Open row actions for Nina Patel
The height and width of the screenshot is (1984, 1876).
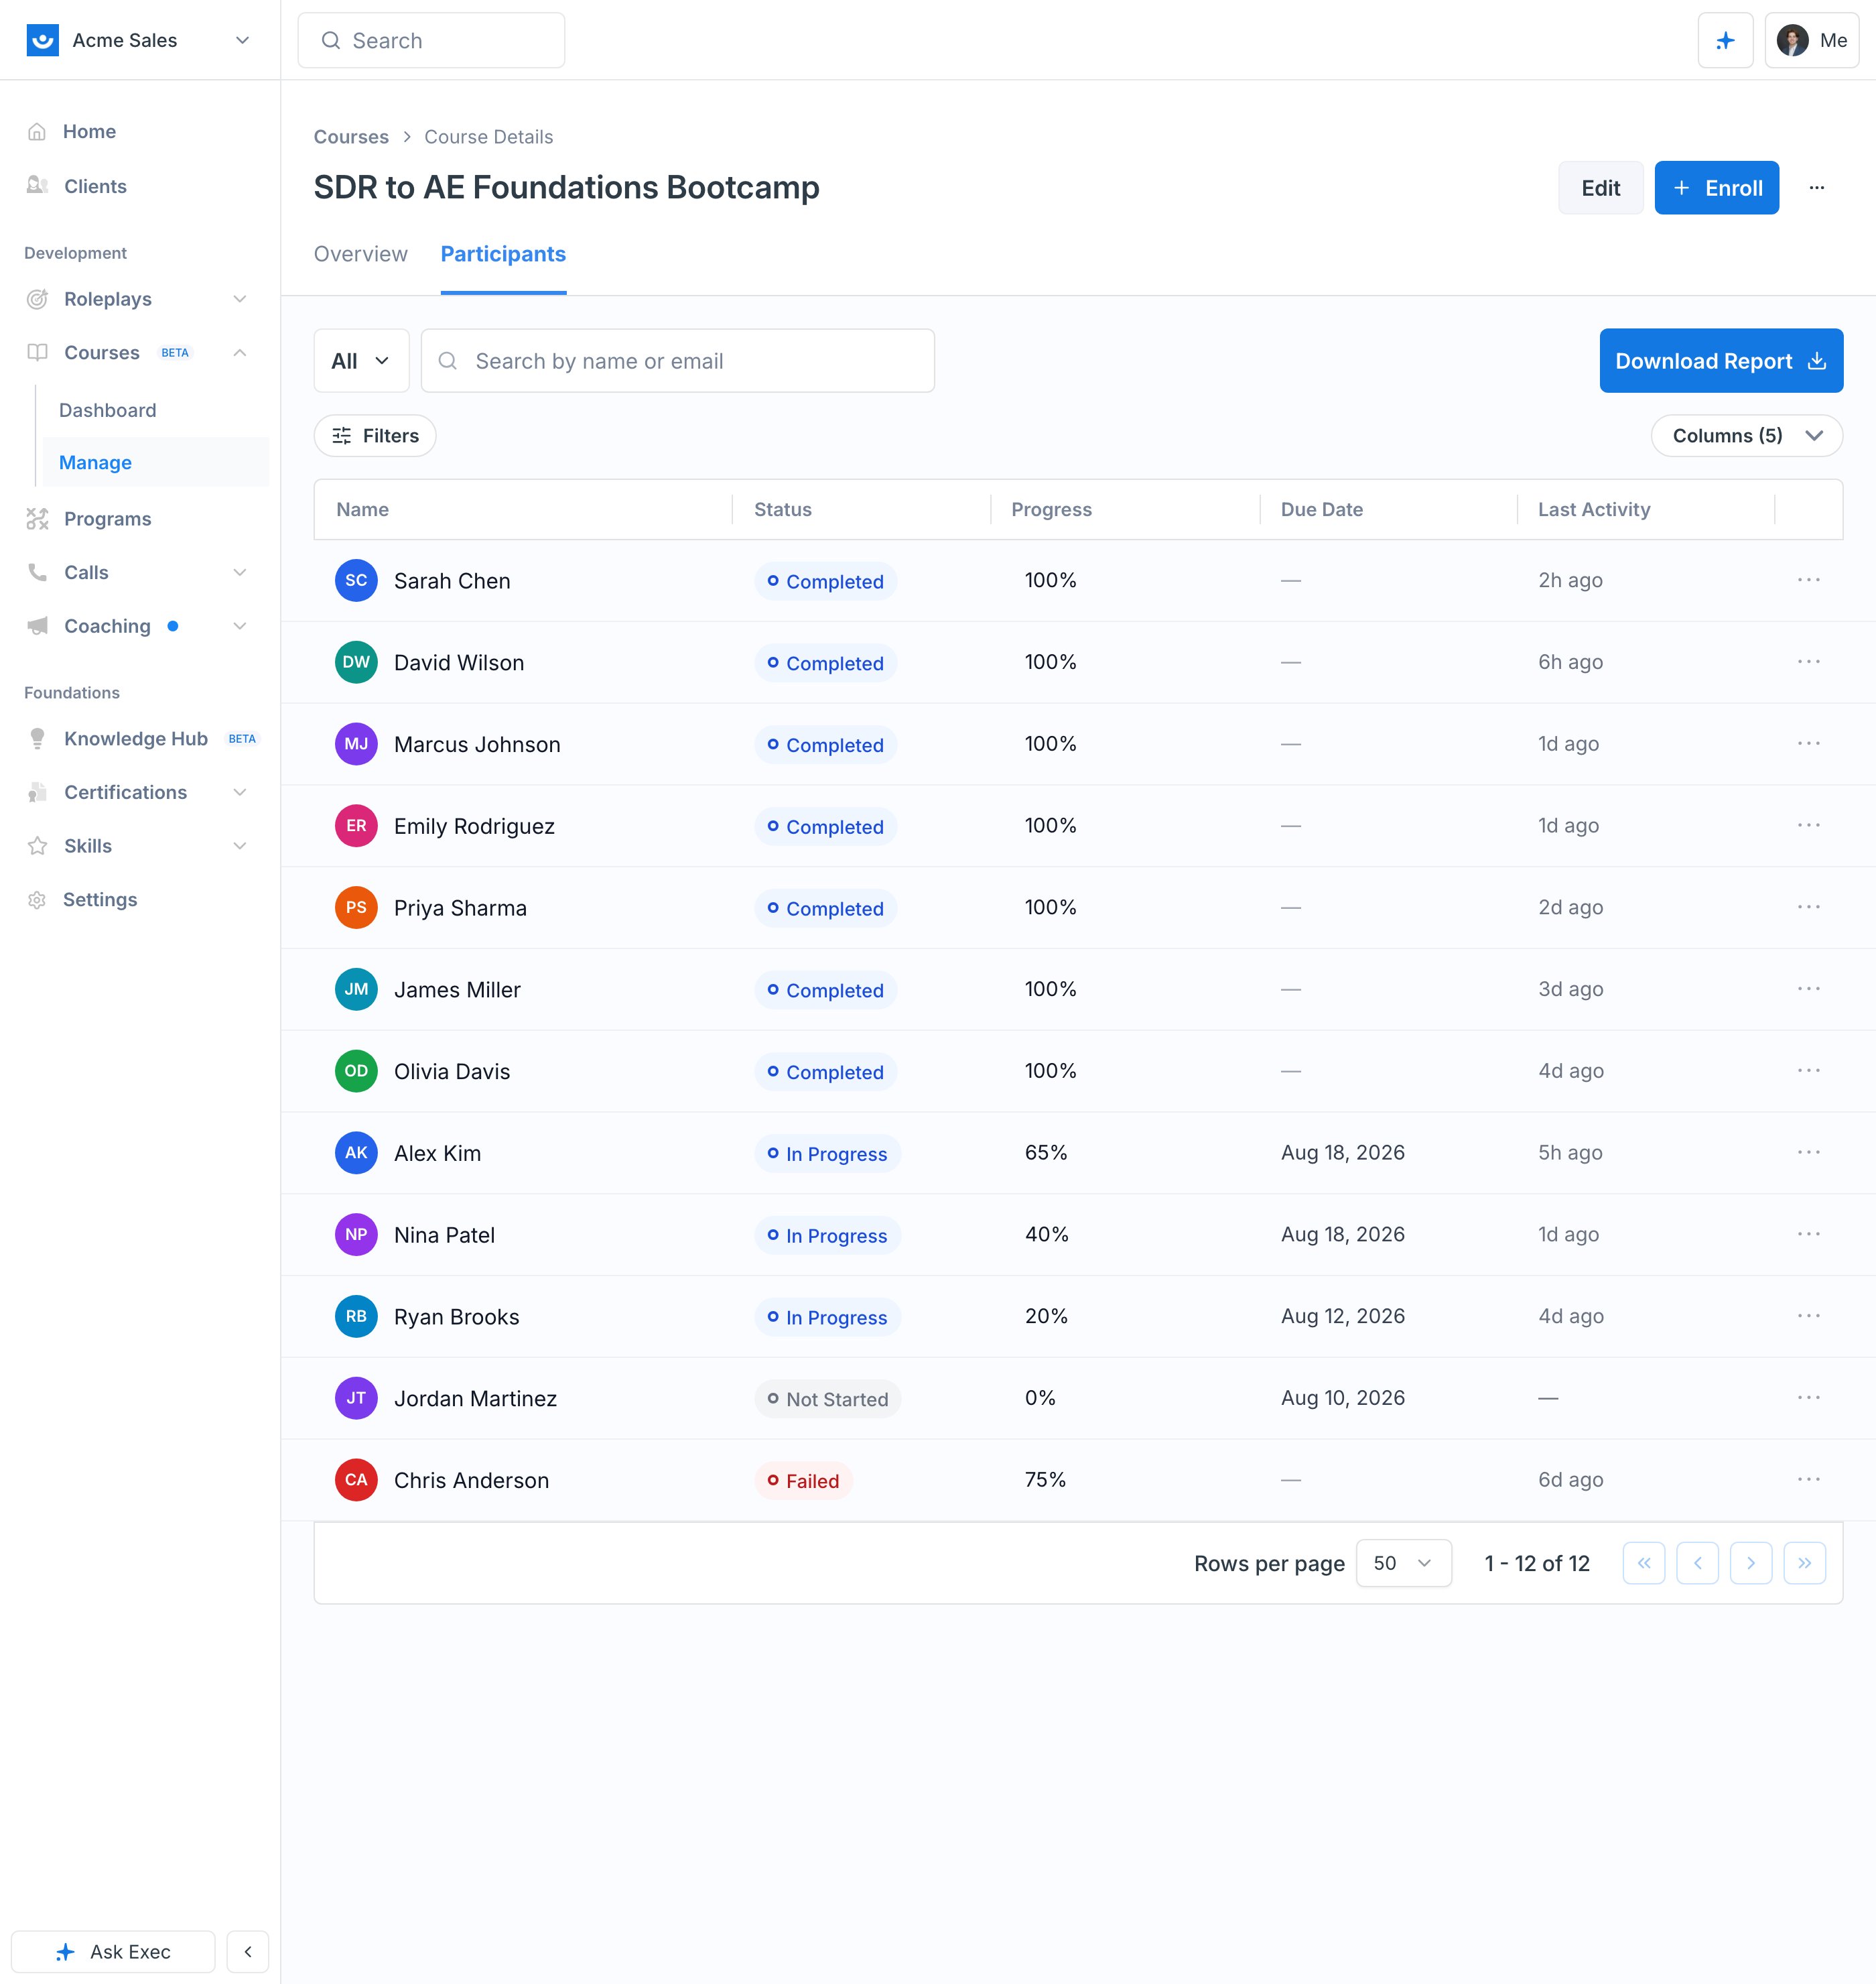(x=1808, y=1233)
